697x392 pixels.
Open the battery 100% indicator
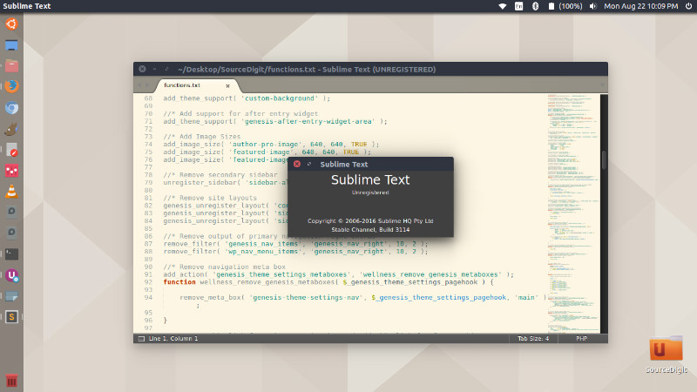[x=565, y=6]
